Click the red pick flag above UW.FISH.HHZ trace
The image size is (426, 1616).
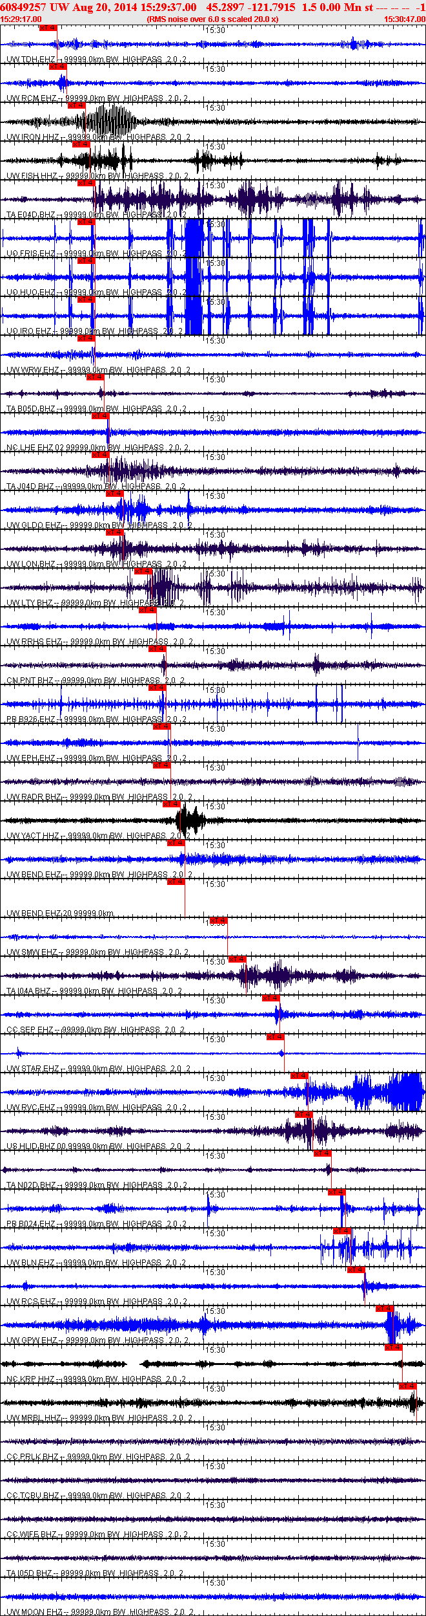[81, 144]
